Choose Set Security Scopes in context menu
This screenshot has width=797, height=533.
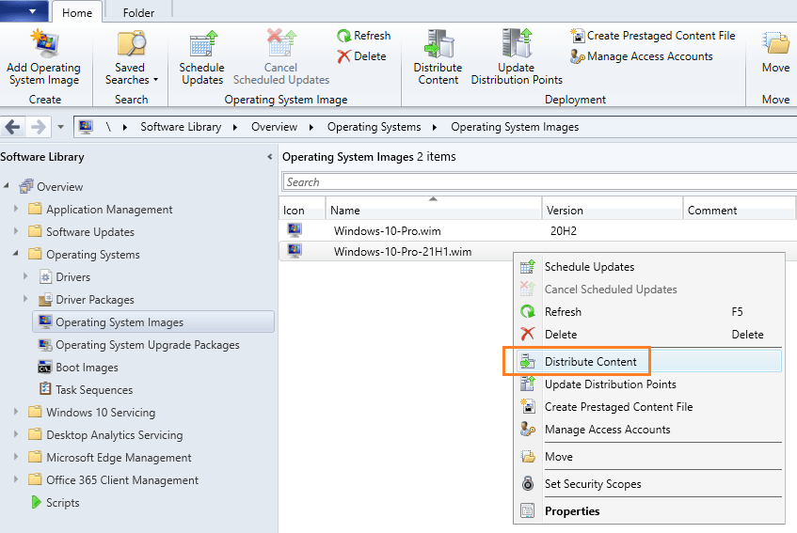tap(649, 484)
